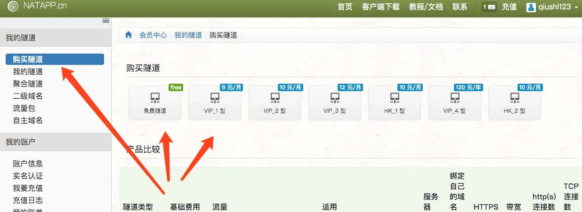Open the message envelope icon
Image resolution: width=582 pixels, height=212 pixels.
(492, 7)
